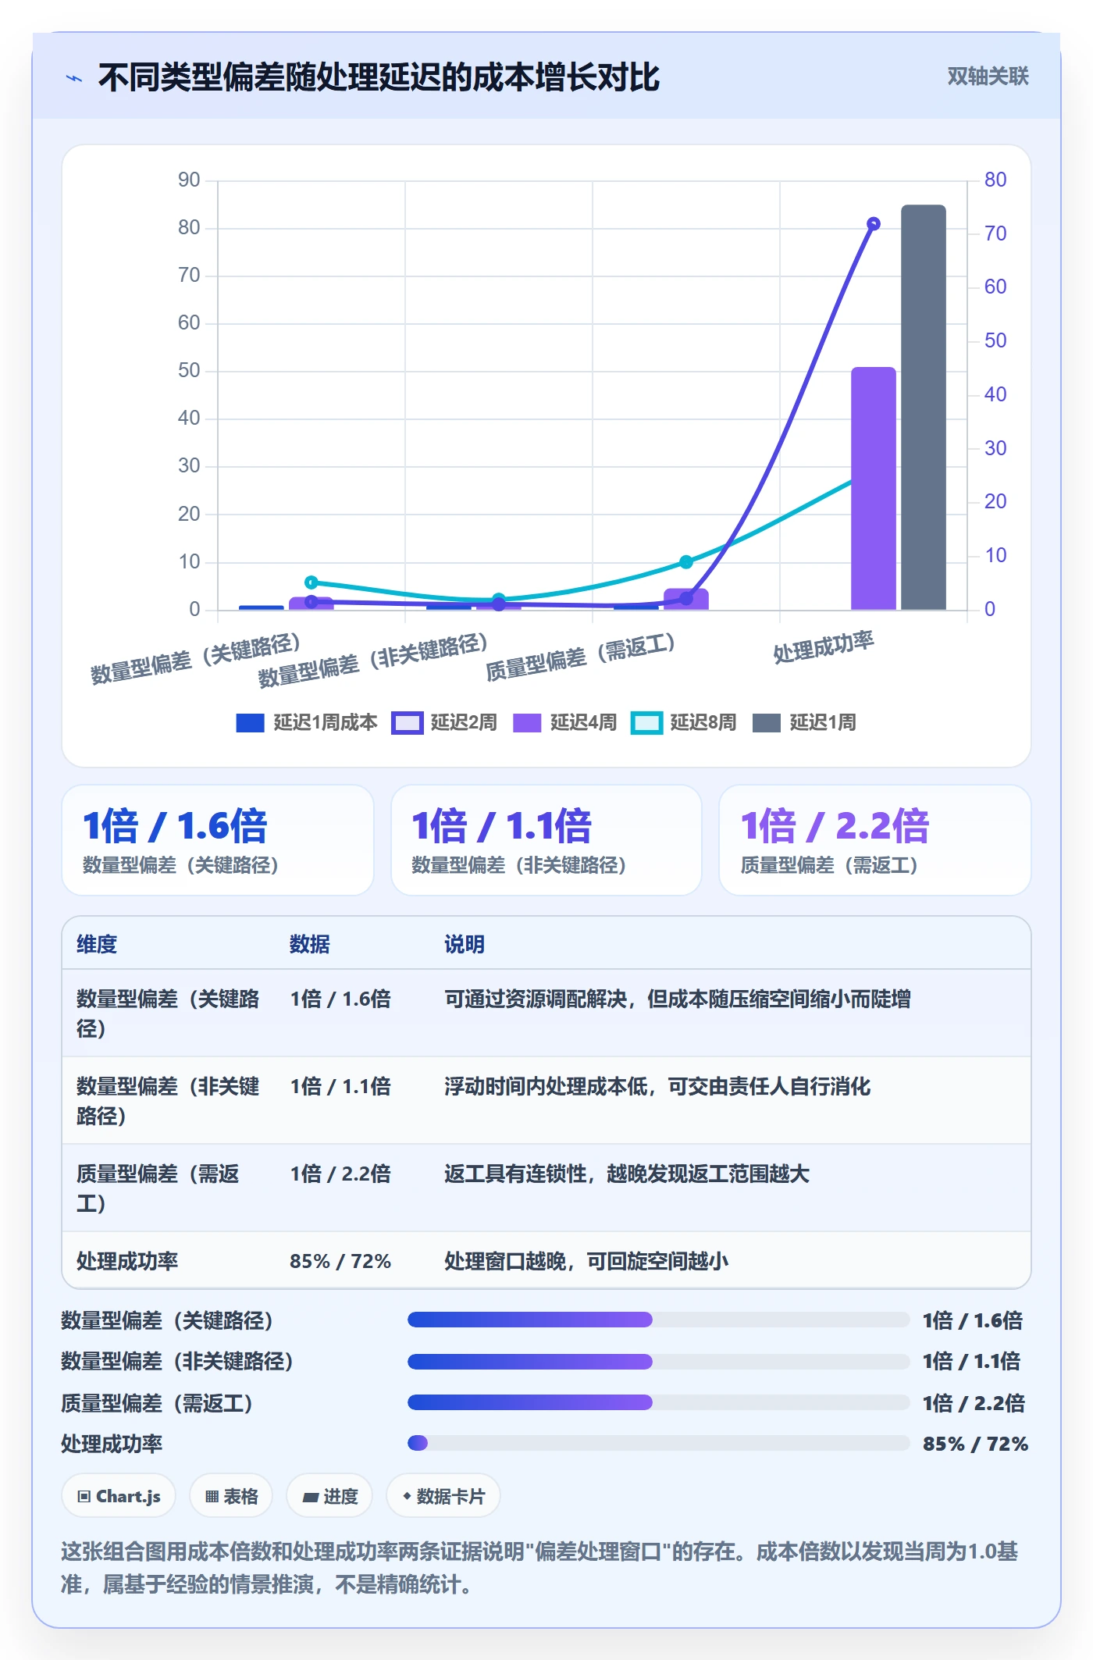Click the teal point above 数量型偏差（关键路径）
Image resolution: width=1093 pixels, height=1660 pixels.
(311, 582)
